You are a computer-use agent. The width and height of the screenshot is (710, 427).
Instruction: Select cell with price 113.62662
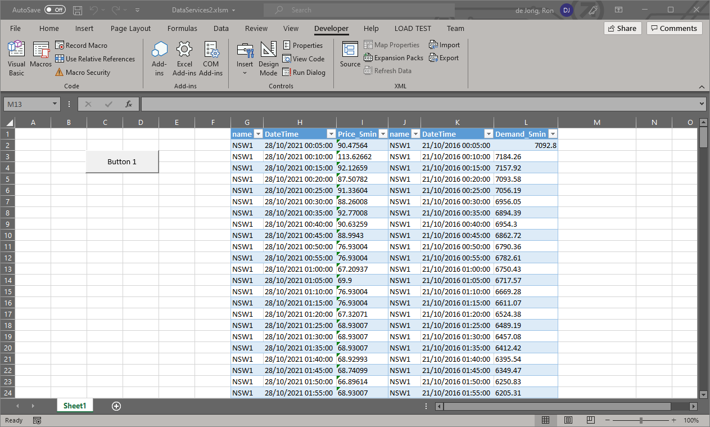[362, 156]
